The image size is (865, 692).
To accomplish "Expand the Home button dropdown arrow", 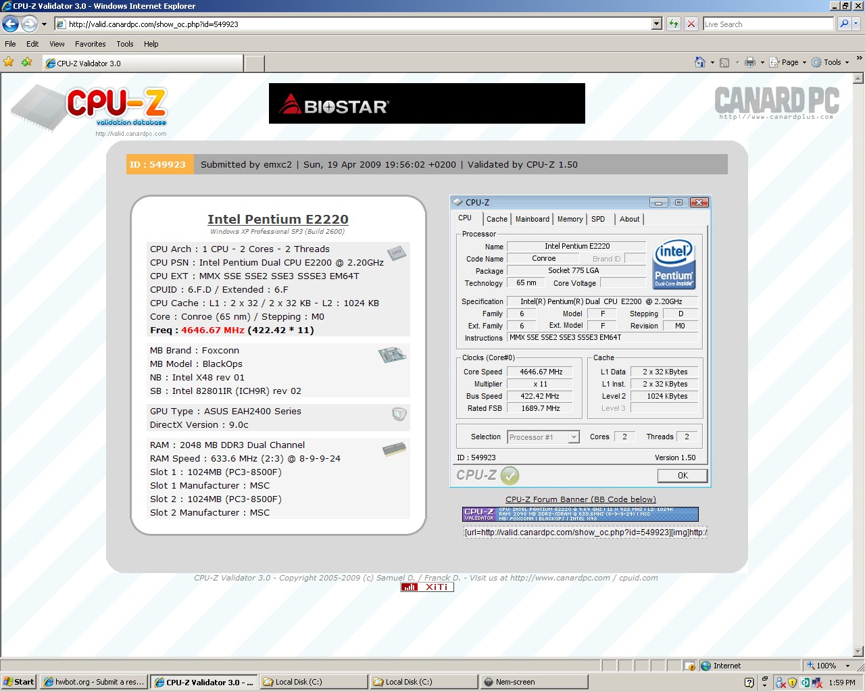I will pyautogui.click(x=712, y=62).
